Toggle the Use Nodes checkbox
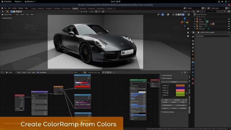Screen dimensions: 231x130 [x=38, y=73]
